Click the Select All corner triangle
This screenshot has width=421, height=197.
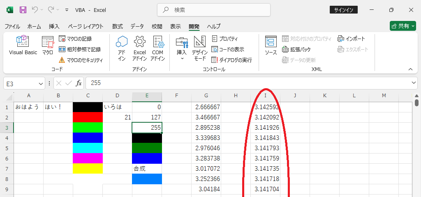(9, 97)
